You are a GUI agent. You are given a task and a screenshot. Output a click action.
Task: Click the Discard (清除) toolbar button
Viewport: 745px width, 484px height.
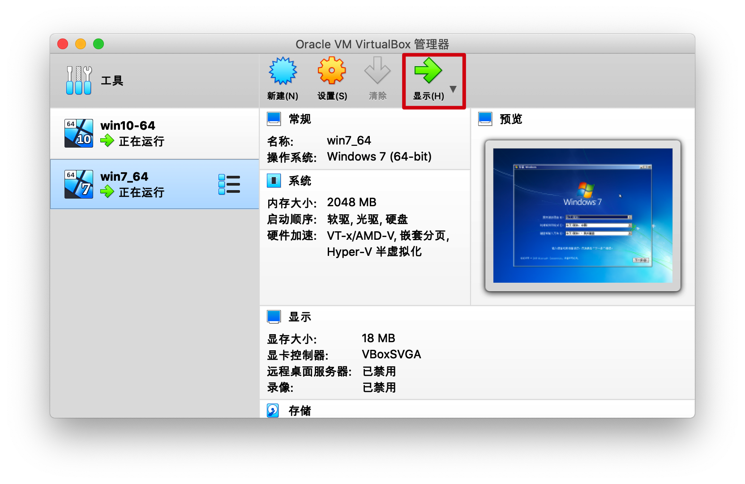[377, 79]
